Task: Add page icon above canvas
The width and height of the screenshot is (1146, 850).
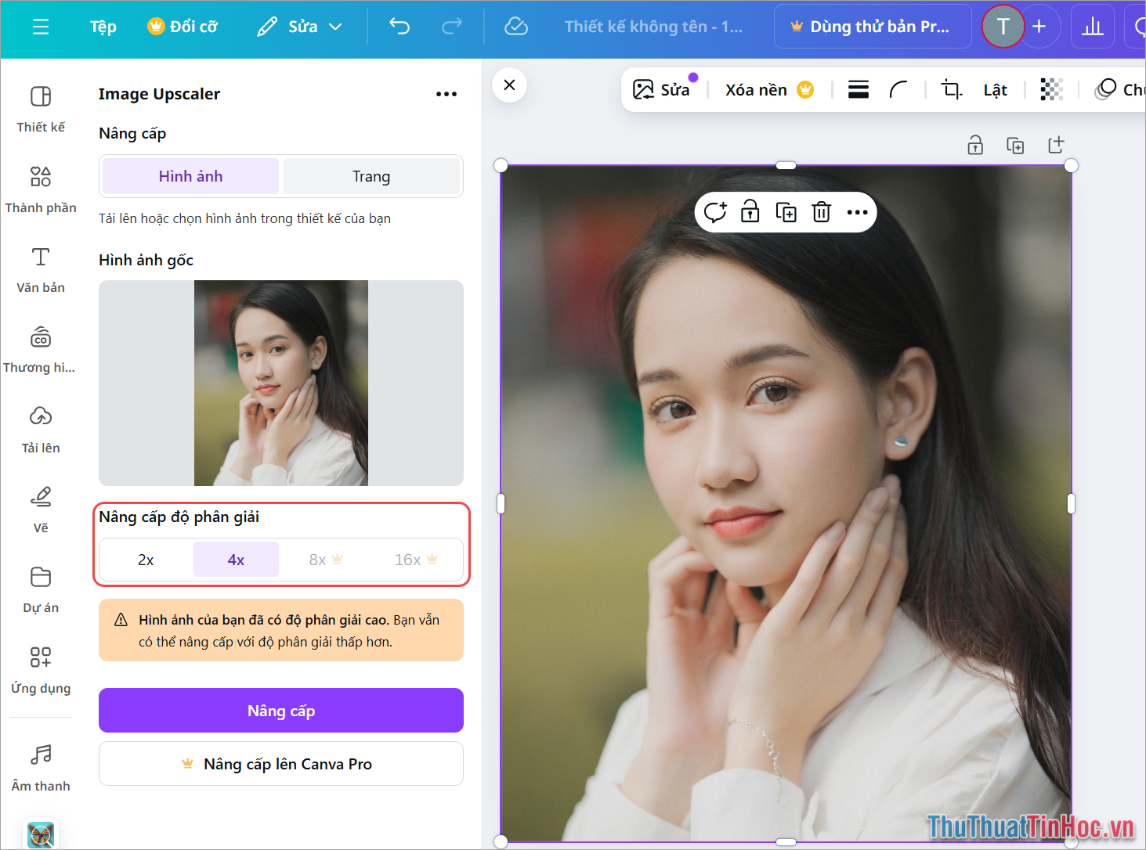Action: pyautogui.click(x=1056, y=145)
